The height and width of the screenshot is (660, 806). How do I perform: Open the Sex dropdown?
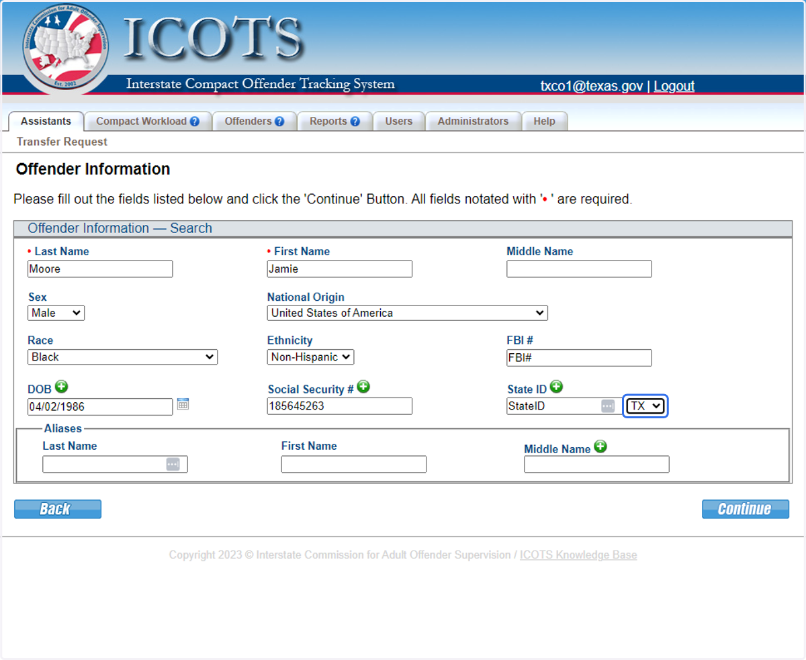56,313
